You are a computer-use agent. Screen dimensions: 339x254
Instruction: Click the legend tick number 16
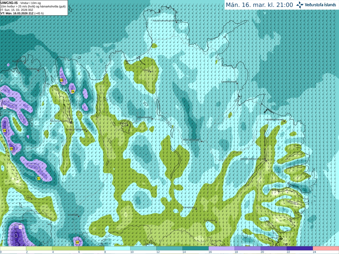click(x=210, y=252)
